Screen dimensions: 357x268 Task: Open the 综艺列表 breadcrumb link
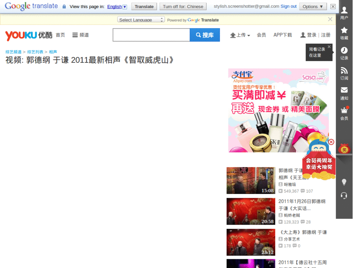35,52
